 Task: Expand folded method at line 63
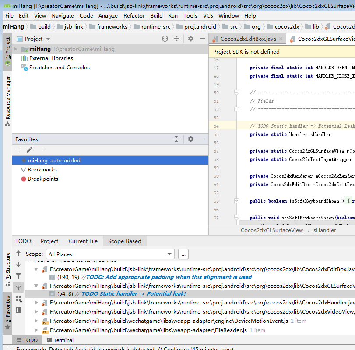(x=236, y=201)
